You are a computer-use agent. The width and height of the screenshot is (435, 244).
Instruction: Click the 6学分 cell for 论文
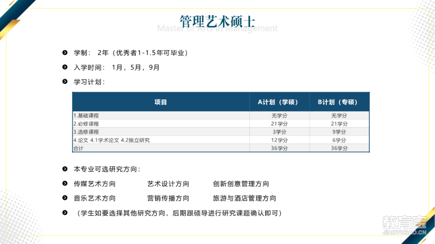tap(339, 140)
